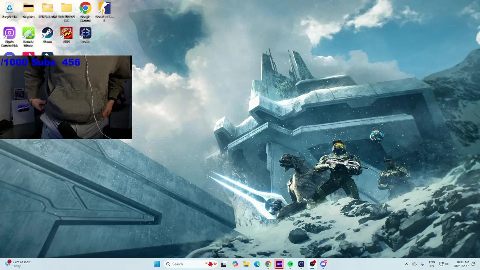This screenshot has height=270, width=480.
Task: Open the FOR VIDEOS ETC folder
Action: point(66,12)
